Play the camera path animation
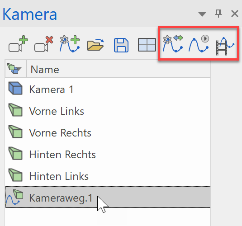 click(x=199, y=44)
